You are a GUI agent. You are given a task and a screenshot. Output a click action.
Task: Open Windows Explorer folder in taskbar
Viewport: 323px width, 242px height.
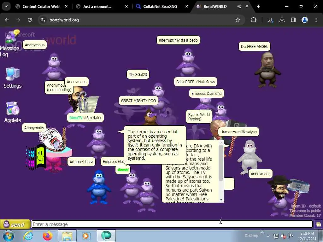tap(67, 236)
